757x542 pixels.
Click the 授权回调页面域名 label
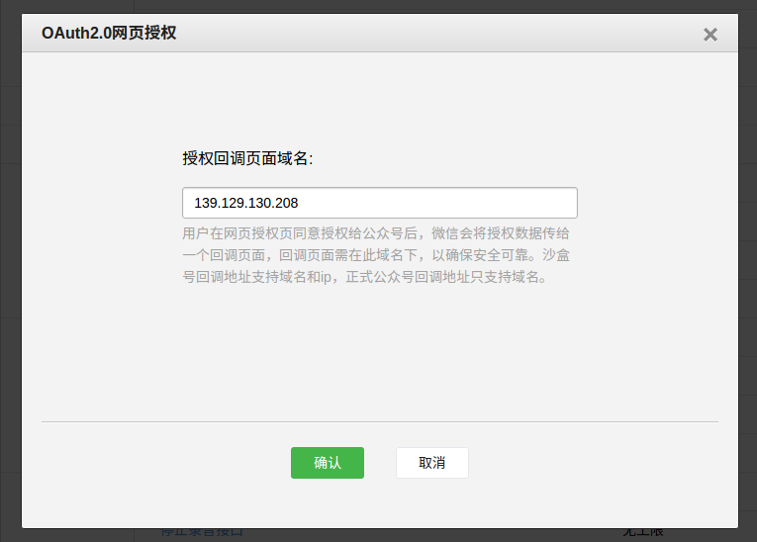247,158
